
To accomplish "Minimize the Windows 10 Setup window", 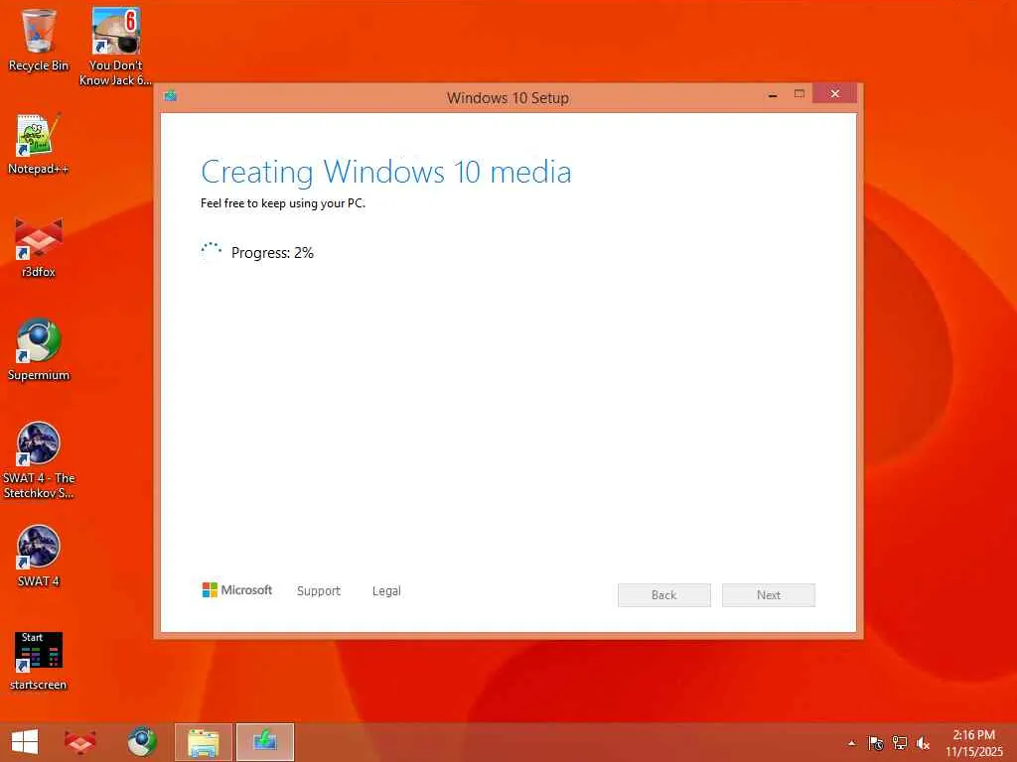I will [x=773, y=94].
